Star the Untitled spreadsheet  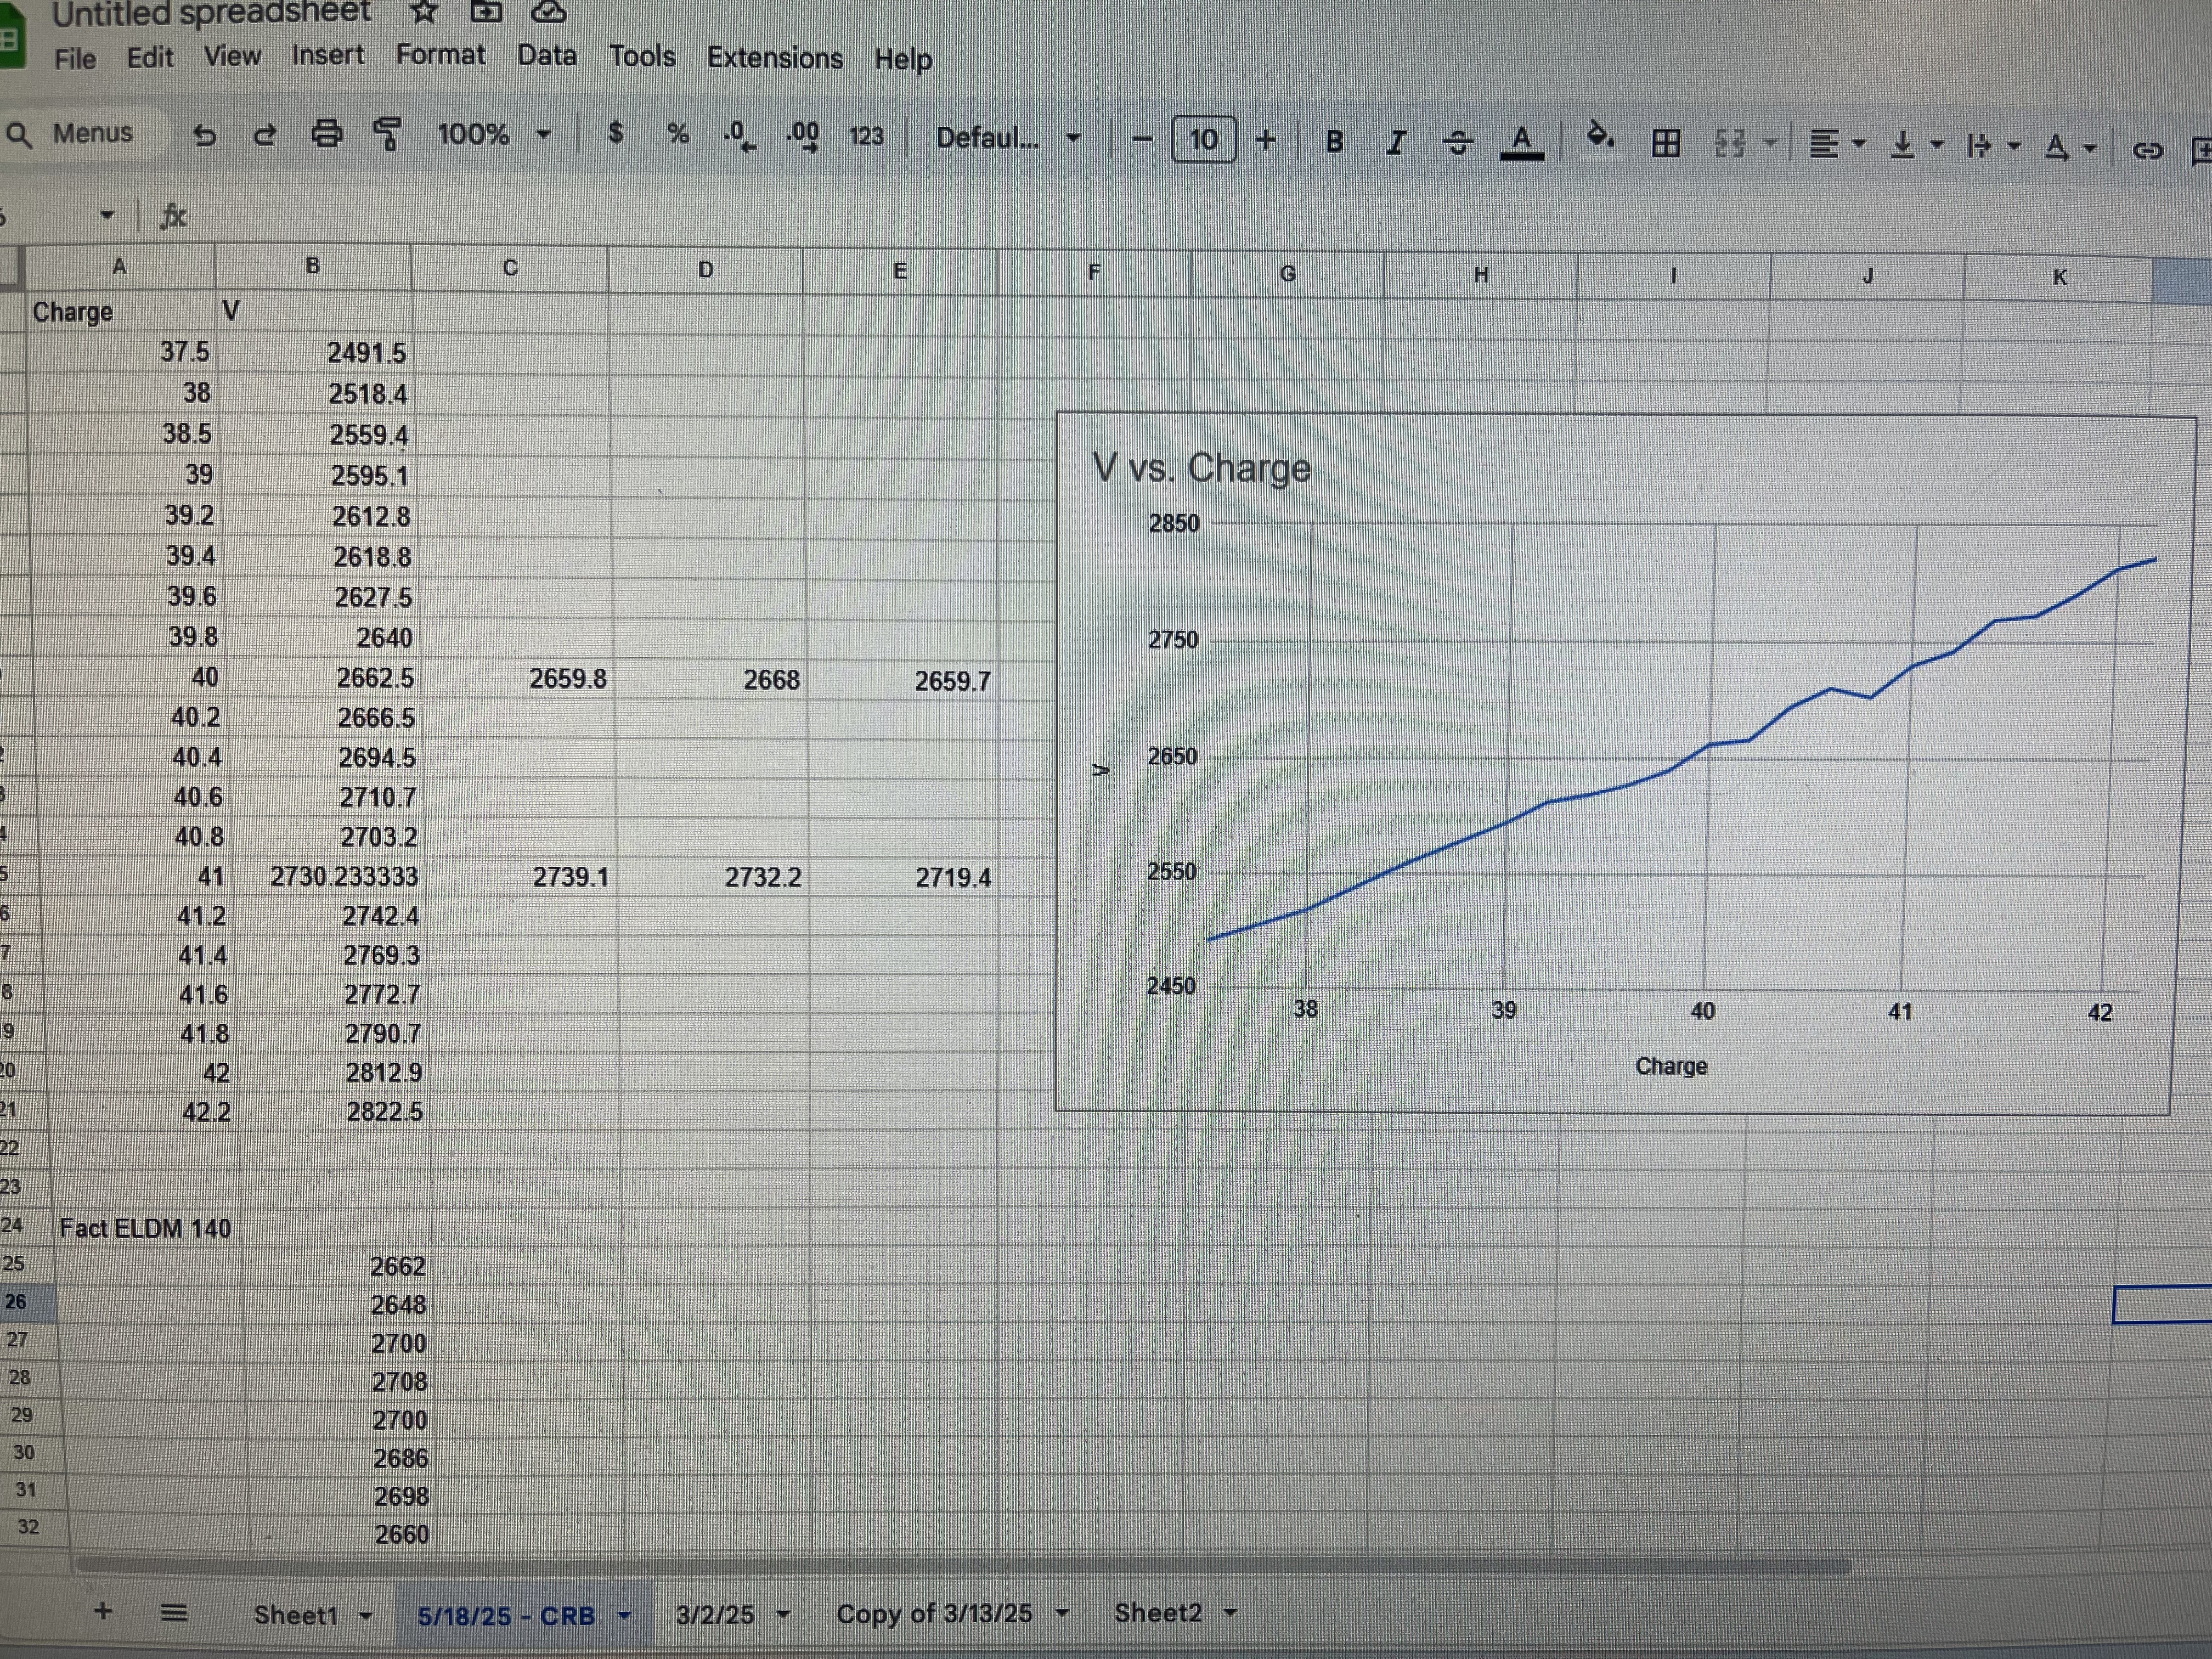pos(425,12)
